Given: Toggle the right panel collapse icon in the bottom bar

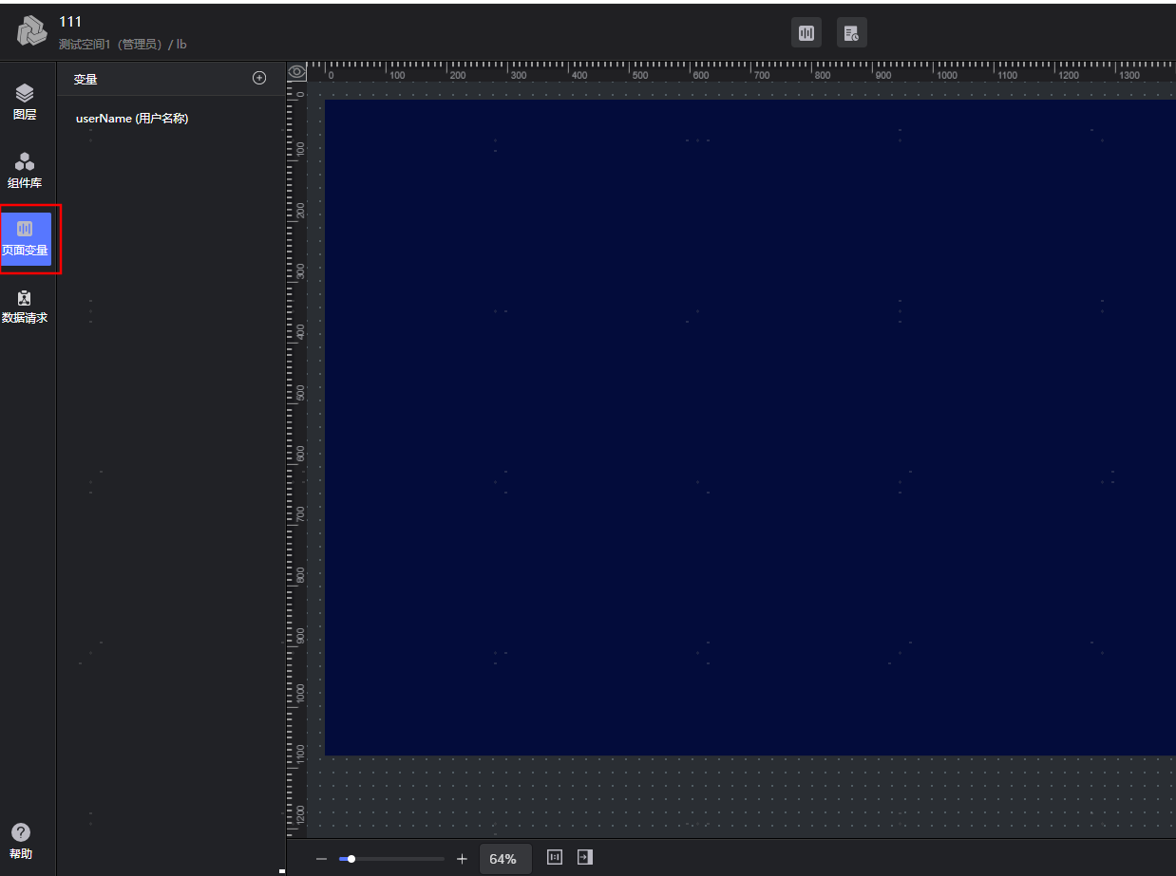Looking at the screenshot, I should tap(585, 857).
